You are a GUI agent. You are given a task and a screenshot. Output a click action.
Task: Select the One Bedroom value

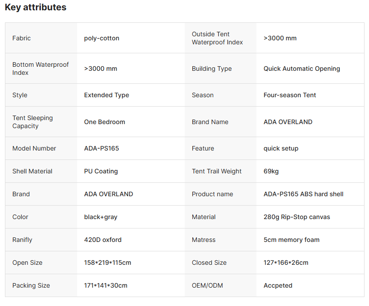(x=104, y=122)
